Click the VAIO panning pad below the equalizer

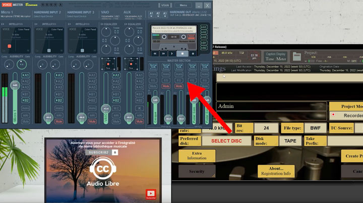tap(108, 64)
